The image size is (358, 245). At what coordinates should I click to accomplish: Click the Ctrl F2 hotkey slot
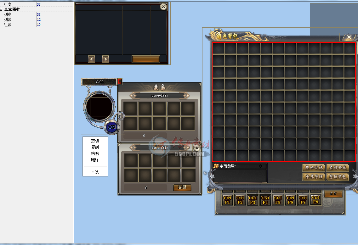click(240, 200)
